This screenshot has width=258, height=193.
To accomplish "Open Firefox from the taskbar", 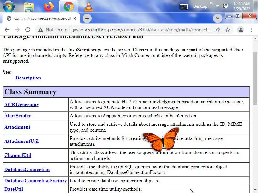I will 49,6.
